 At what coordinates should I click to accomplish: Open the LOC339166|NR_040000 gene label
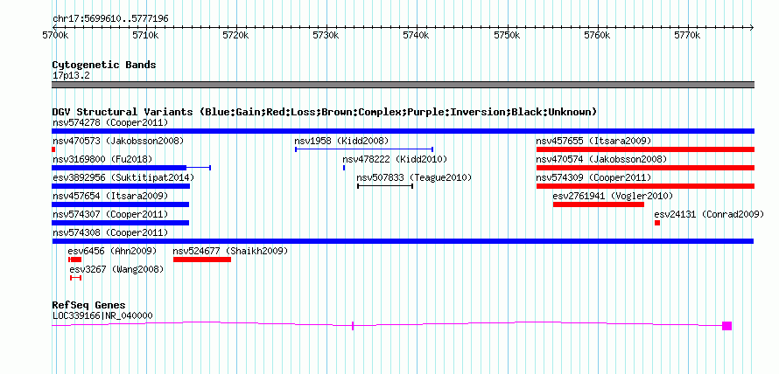(x=102, y=316)
